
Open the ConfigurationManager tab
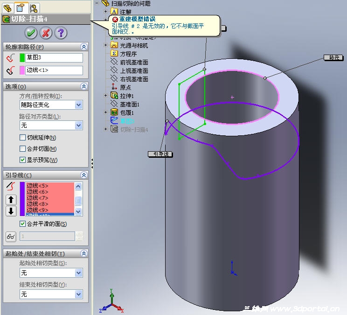point(34,8)
